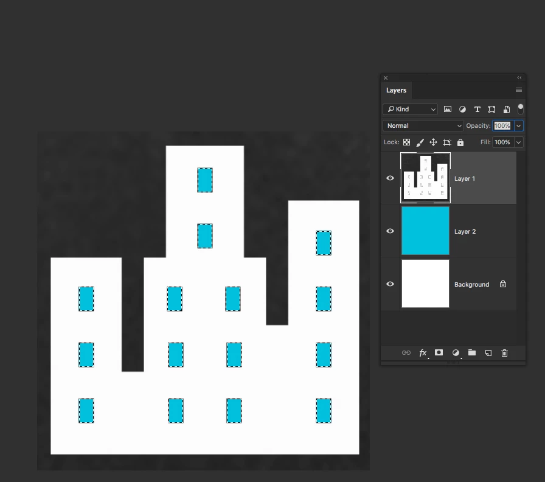Click the Opacity label
The width and height of the screenshot is (545, 482).
(478, 125)
